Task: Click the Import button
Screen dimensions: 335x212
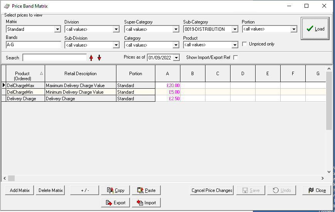Action: click(x=146, y=203)
